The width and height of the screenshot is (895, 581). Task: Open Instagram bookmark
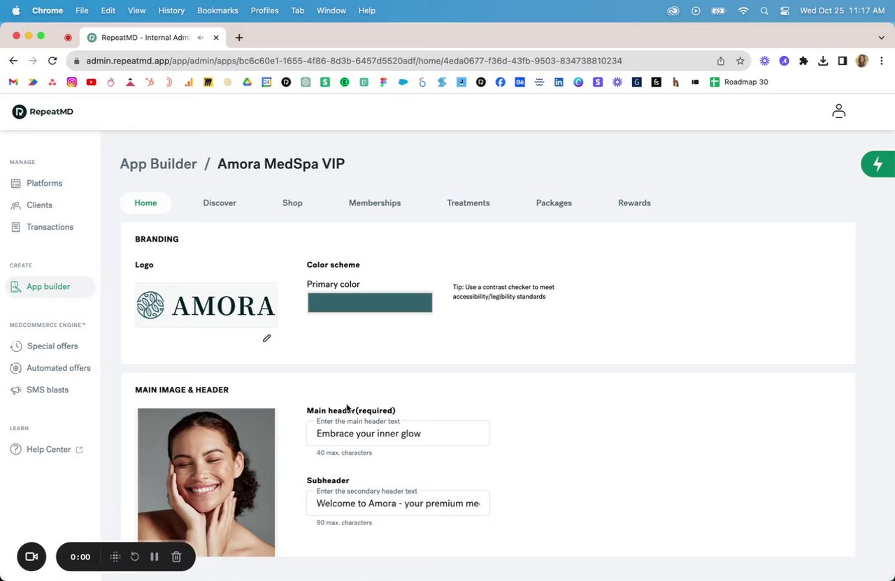point(71,82)
